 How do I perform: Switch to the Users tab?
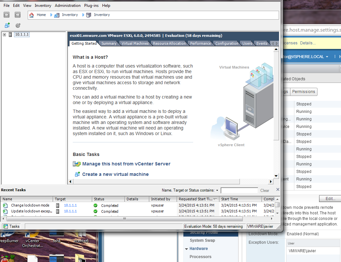247,43
